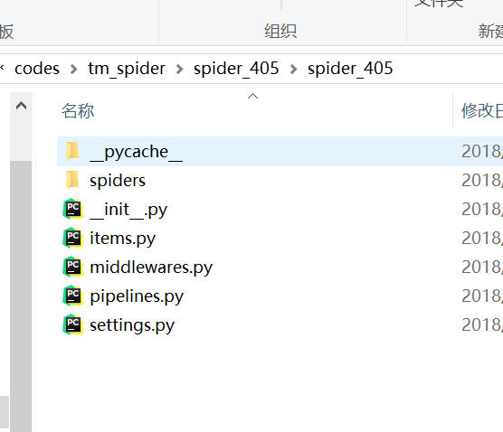This screenshot has width=503, height=432.
Task: Go to the first spider_405 breadcrumb
Action: tap(236, 69)
